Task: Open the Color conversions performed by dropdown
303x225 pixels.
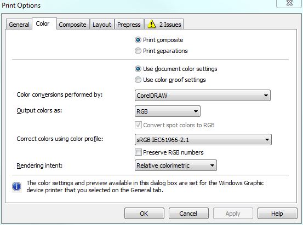Action: point(203,96)
